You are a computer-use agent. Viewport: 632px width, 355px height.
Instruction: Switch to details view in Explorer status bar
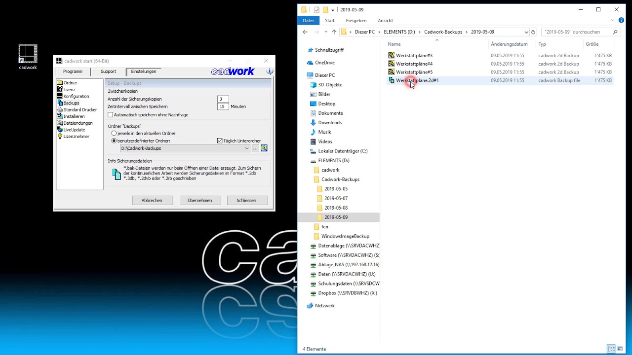(x=611, y=349)
